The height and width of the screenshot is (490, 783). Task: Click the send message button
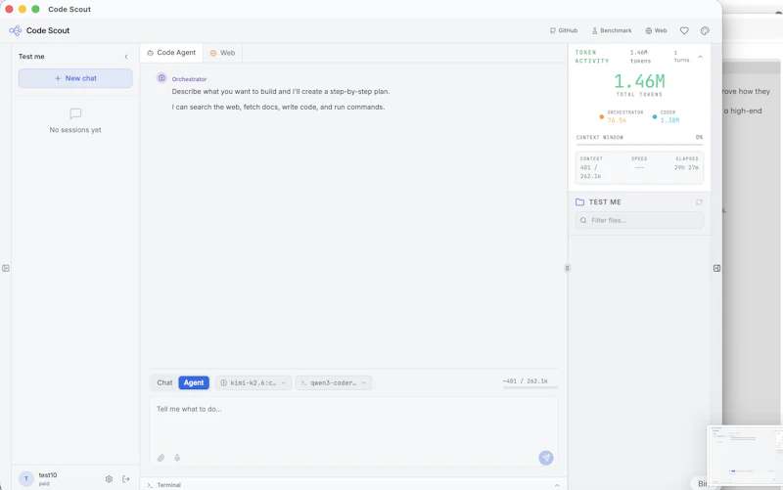click(x=546, y=458)
